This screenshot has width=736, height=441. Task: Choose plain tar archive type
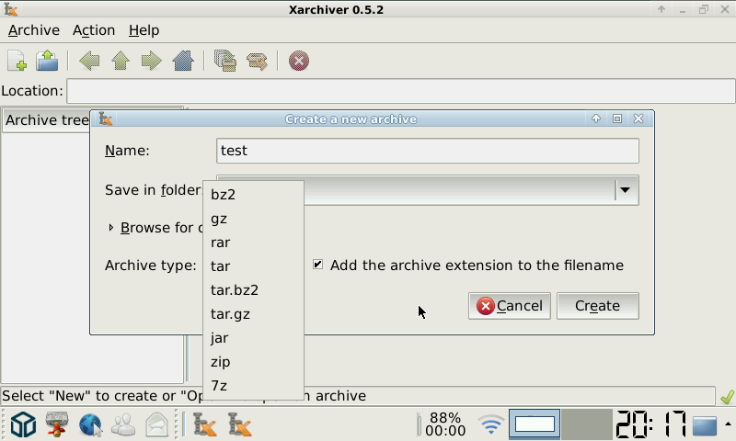[x=253, y=266]
